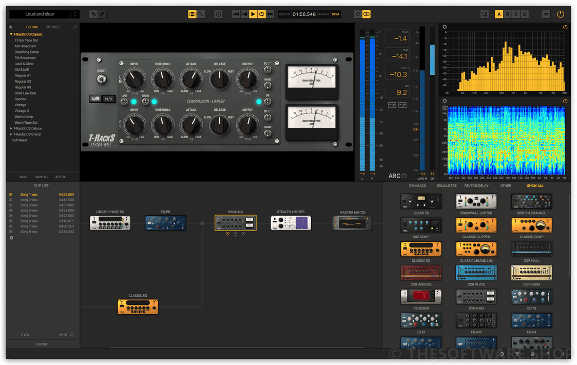Toggle spectrogram power icon

565,101
